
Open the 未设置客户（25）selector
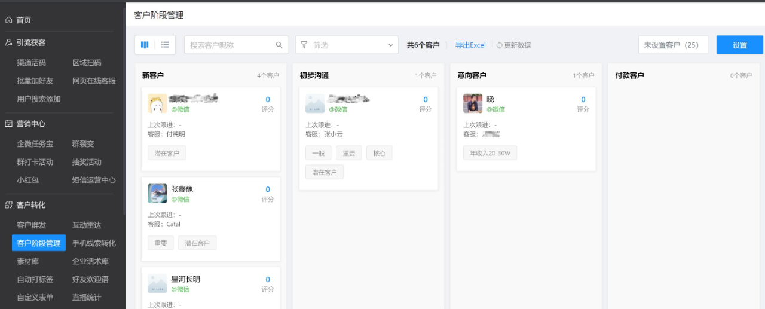pyautogui.click(x=673, y=45)
